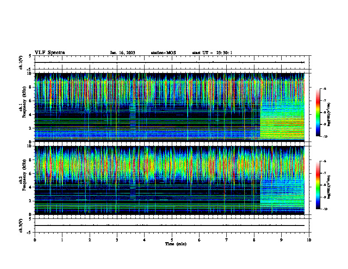
Task: Click the 'VLF Spectra' plot title
Action: coord(50,53)
